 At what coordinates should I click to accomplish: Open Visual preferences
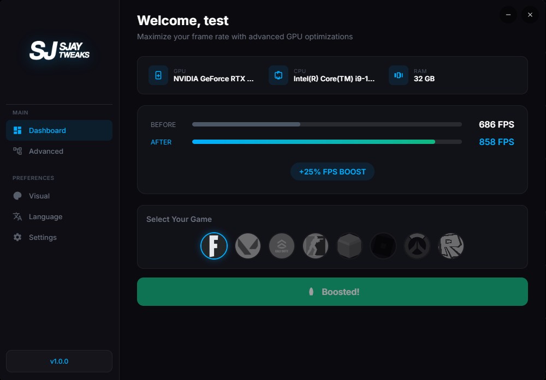[x=59, y=196]
